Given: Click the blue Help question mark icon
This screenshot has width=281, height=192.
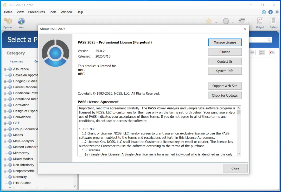Looking at the screenshot, I should [270, 12].
